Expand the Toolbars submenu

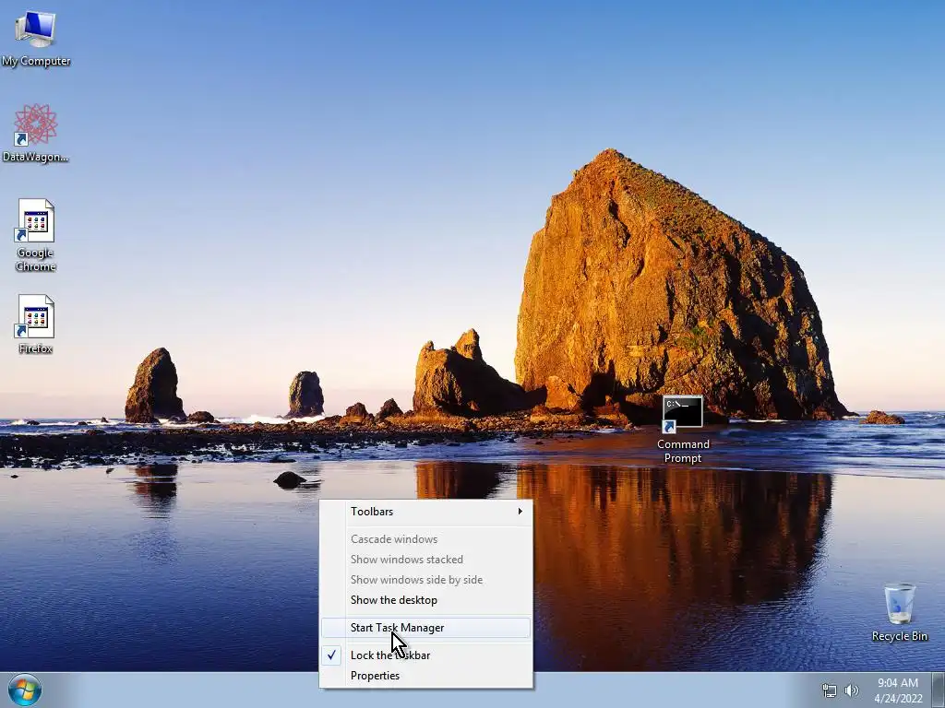[x=426, y=511]
